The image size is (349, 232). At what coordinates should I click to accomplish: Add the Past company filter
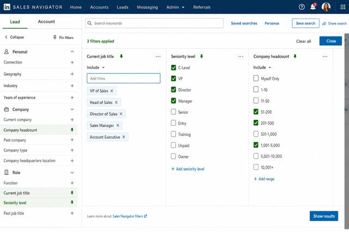[72, 140]
